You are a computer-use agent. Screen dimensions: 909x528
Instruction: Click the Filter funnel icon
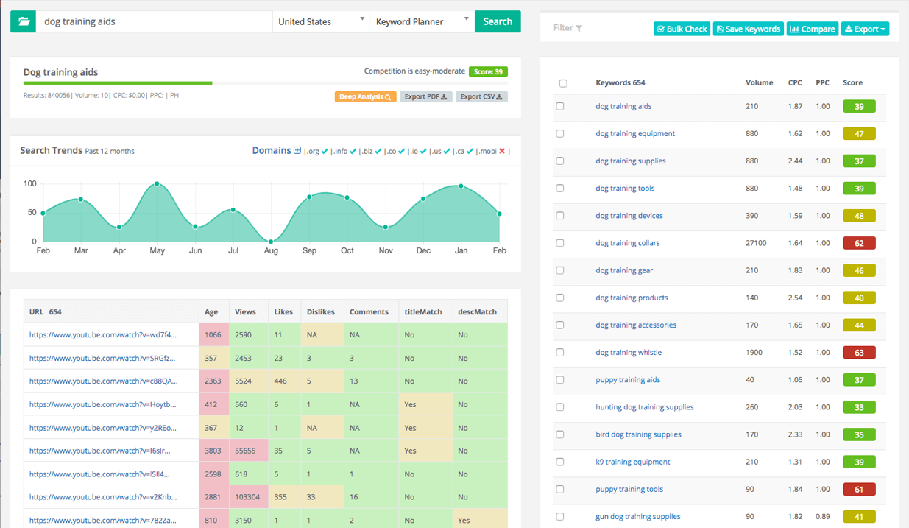click(x=579, y=29)
